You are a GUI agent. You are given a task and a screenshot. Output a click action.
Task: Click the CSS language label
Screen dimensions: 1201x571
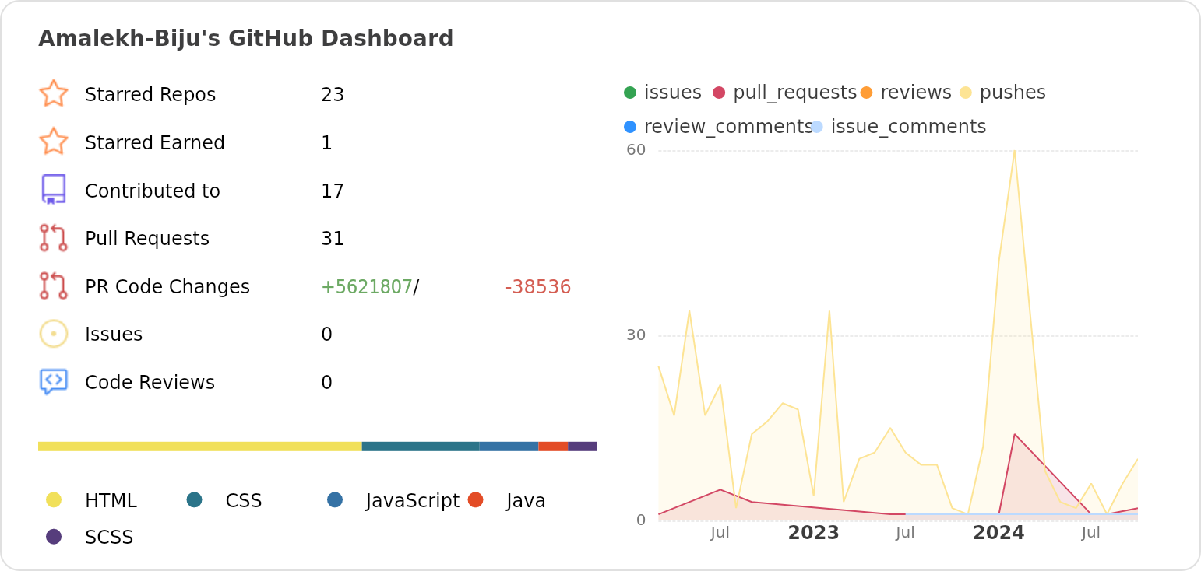coord(244,501)
